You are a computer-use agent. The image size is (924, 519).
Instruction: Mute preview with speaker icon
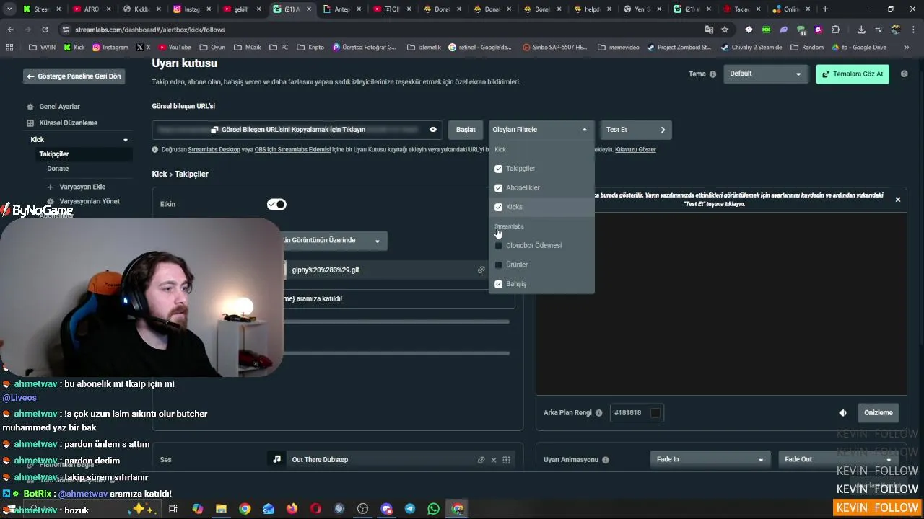coord(842,413)
